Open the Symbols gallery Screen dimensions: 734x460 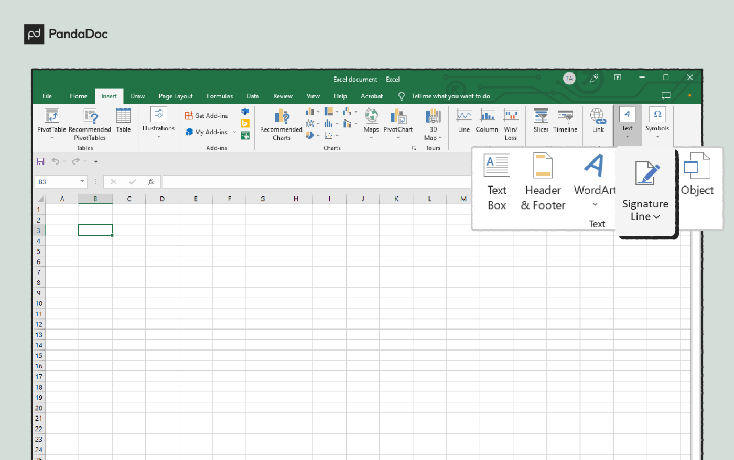click(657, 124)
